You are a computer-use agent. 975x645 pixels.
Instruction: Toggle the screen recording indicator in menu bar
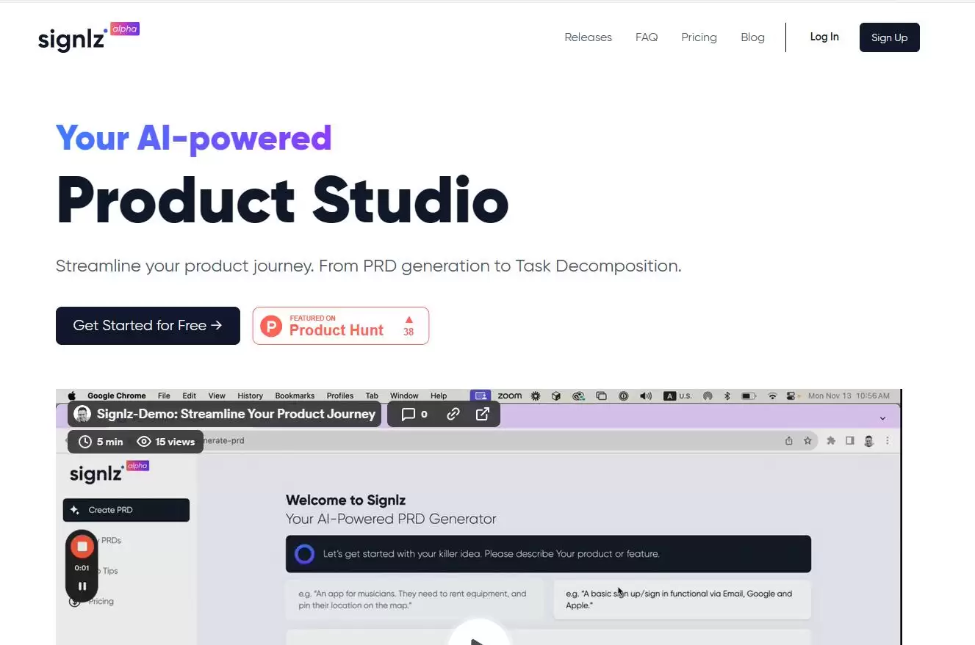pyautogui.click(x=481, y=396)
